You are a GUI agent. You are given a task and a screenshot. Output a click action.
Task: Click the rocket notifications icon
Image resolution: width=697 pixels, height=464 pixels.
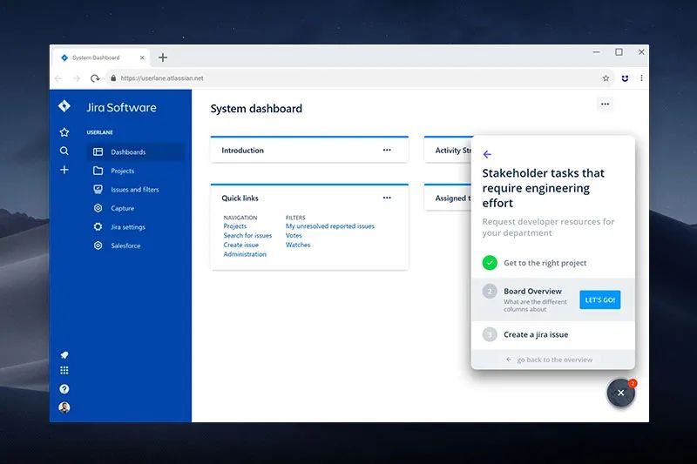click(x=64, y=355)
